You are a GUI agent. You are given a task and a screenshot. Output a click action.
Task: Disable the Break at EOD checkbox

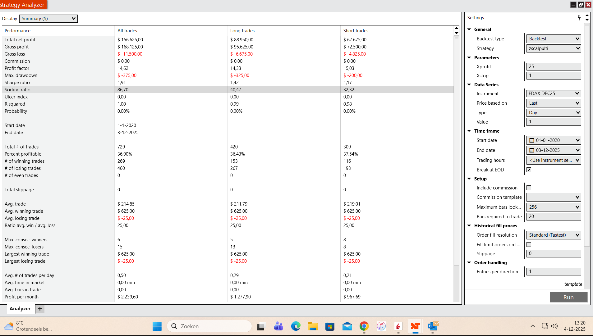pyautogui.click(x=529, y=170)
